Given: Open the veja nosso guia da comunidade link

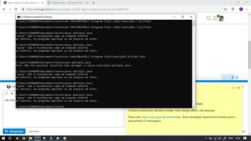Looking at the screenshot, I should tap(162, 117).
